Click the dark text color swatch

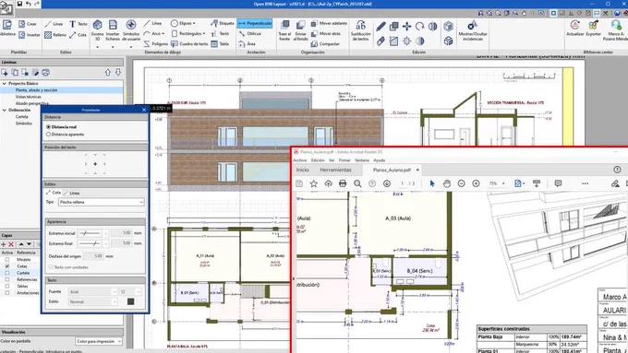tap(130, 301)
